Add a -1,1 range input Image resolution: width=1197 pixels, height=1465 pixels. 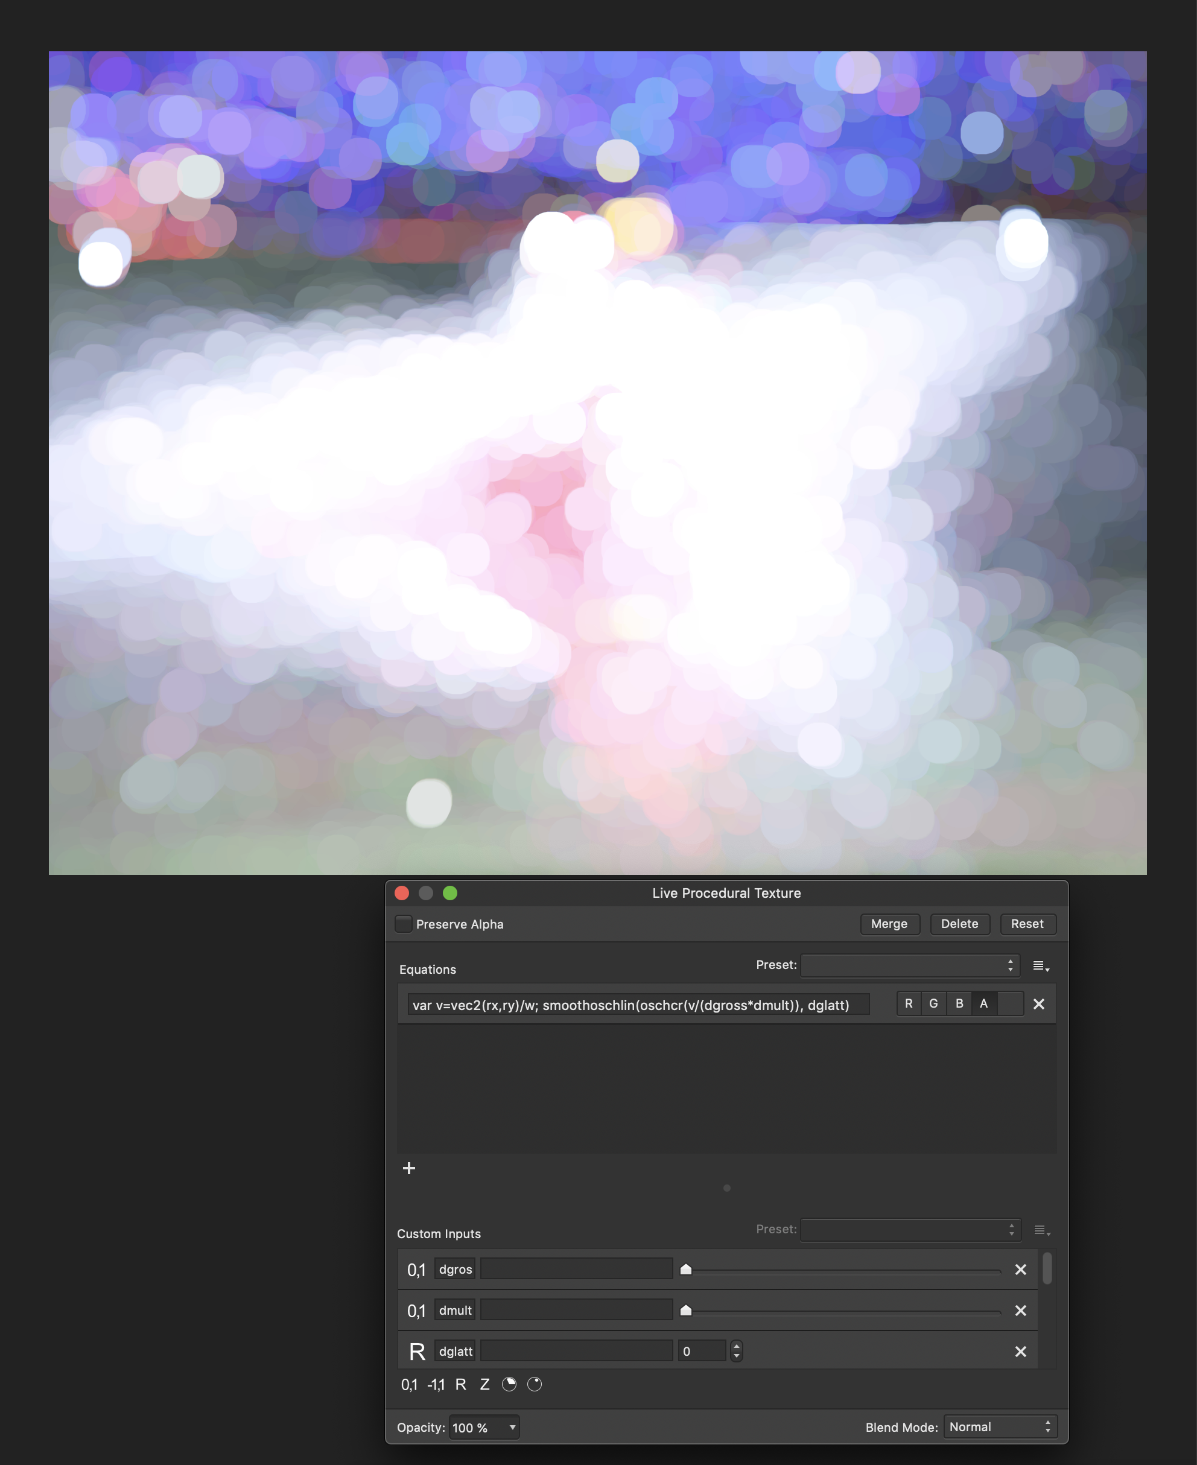(x=436, y=1384)
